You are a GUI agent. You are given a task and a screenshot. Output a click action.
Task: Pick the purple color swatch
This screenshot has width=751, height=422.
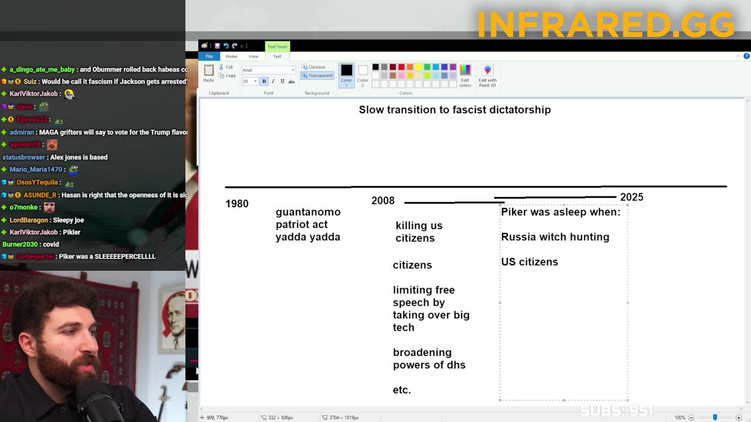coord(453,67)
